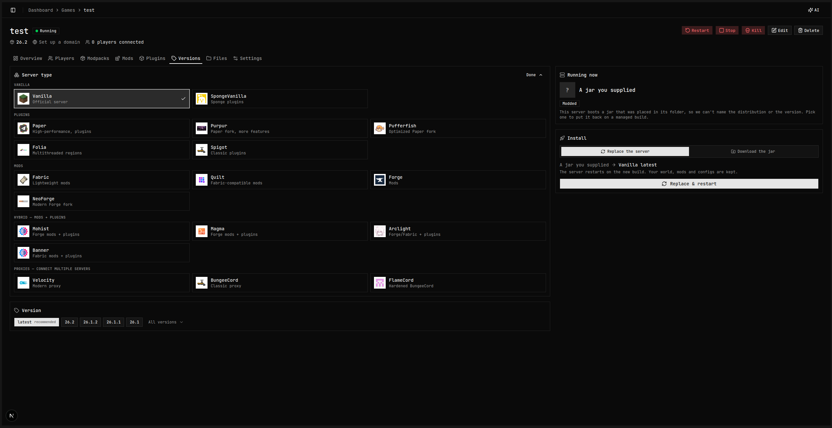Click the Kill button
Viewport: 832px width, 428px height.
753,30
